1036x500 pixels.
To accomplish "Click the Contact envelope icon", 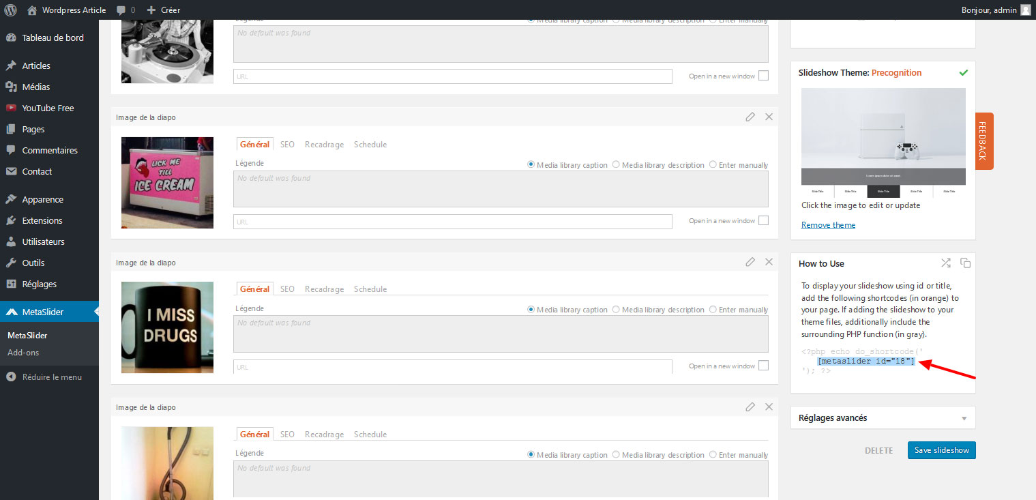I will (x=11, y=171).
